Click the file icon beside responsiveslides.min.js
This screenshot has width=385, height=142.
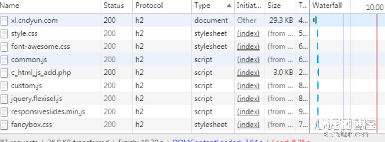(4, 112)
